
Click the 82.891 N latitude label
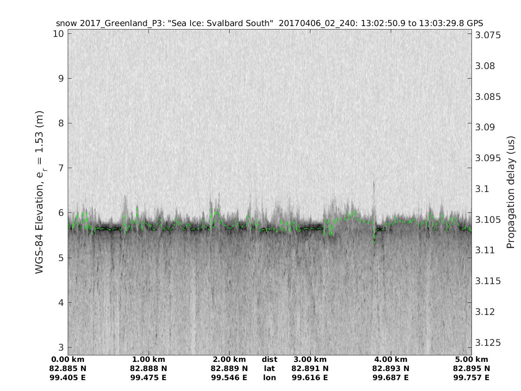(310, 368)
